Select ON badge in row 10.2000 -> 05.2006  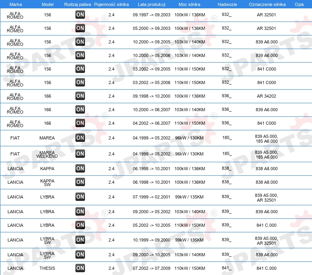[x=80, y=55]
